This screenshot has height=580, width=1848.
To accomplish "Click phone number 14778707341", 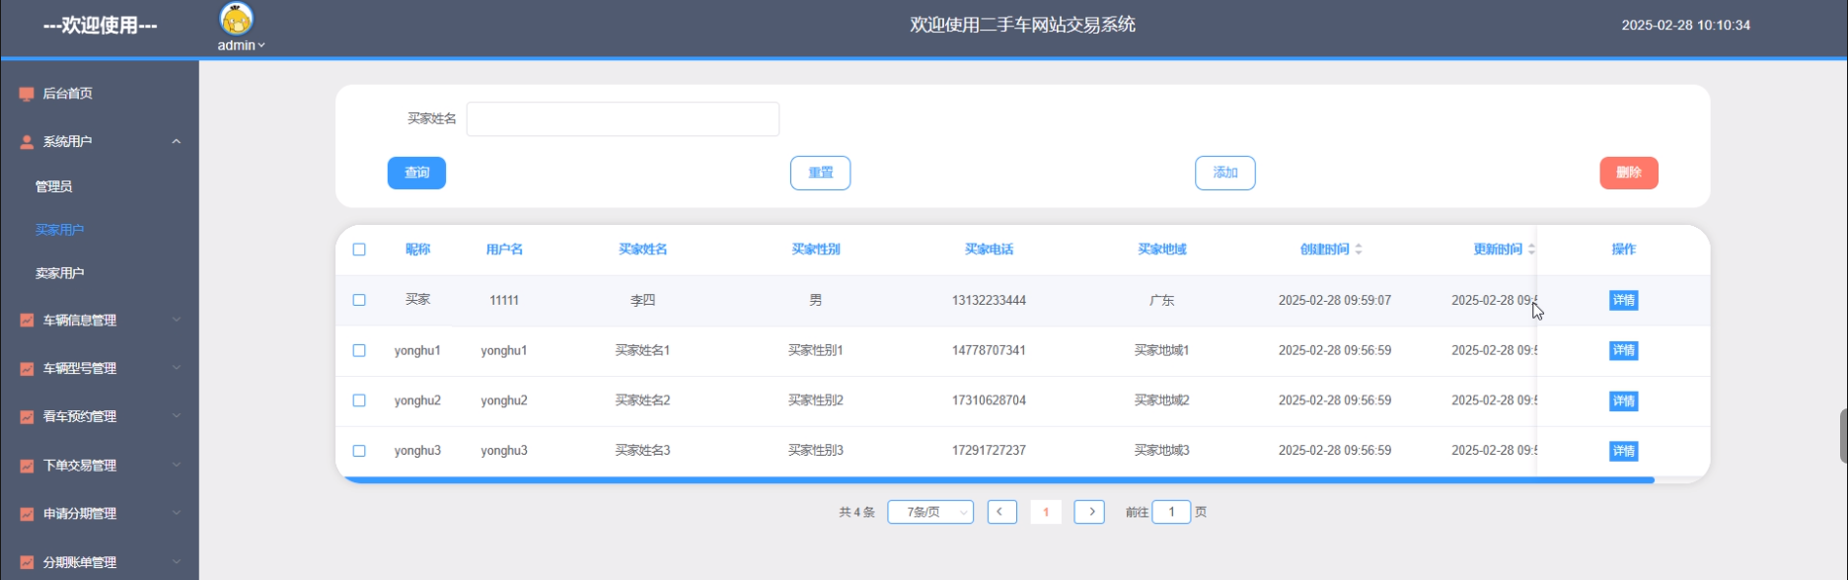I will (x=989, y=350).
